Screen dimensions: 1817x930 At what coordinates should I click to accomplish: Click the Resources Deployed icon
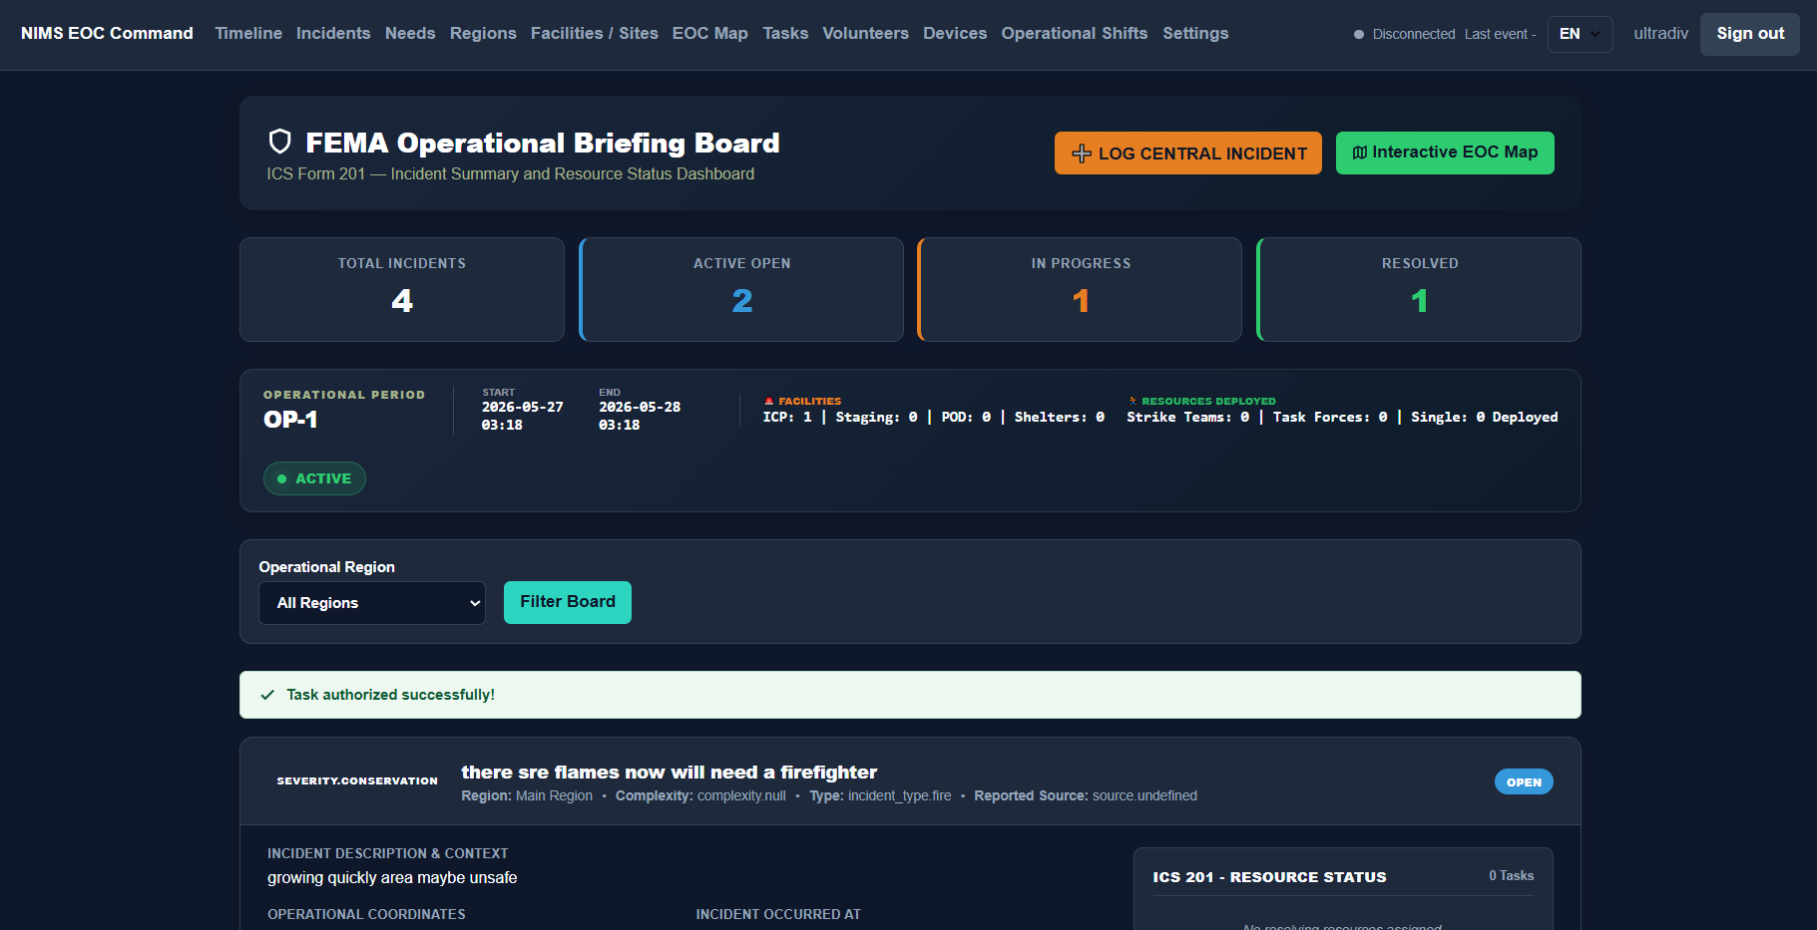tap(1133, 401)
